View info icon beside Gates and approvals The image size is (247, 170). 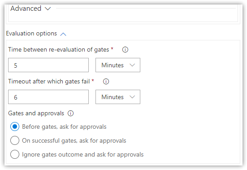click(70, 113)
